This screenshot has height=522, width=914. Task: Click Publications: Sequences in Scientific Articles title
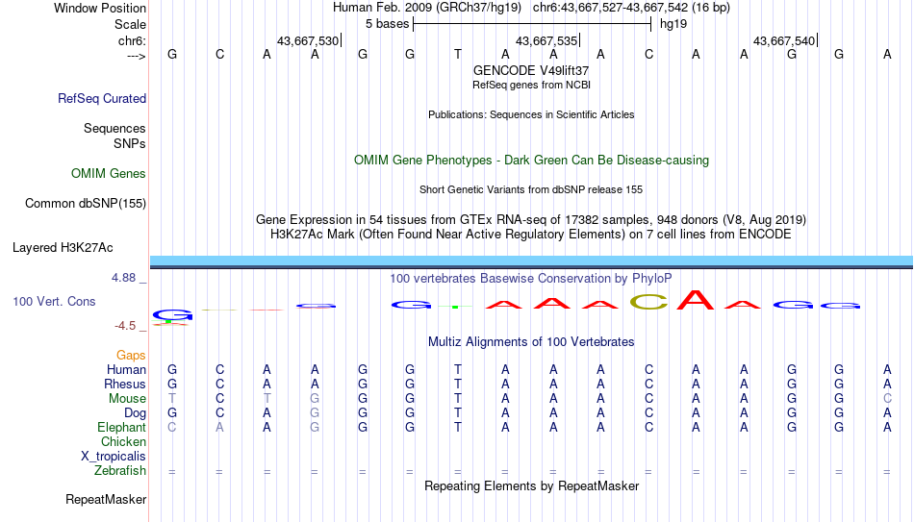(x=531, y=114)
